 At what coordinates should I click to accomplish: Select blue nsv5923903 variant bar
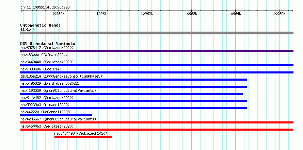tap(133, 108)
